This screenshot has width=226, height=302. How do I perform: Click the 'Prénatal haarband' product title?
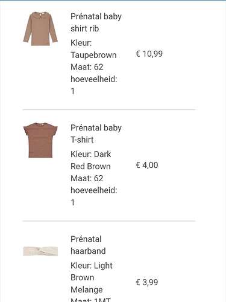(x=88, y=245)
